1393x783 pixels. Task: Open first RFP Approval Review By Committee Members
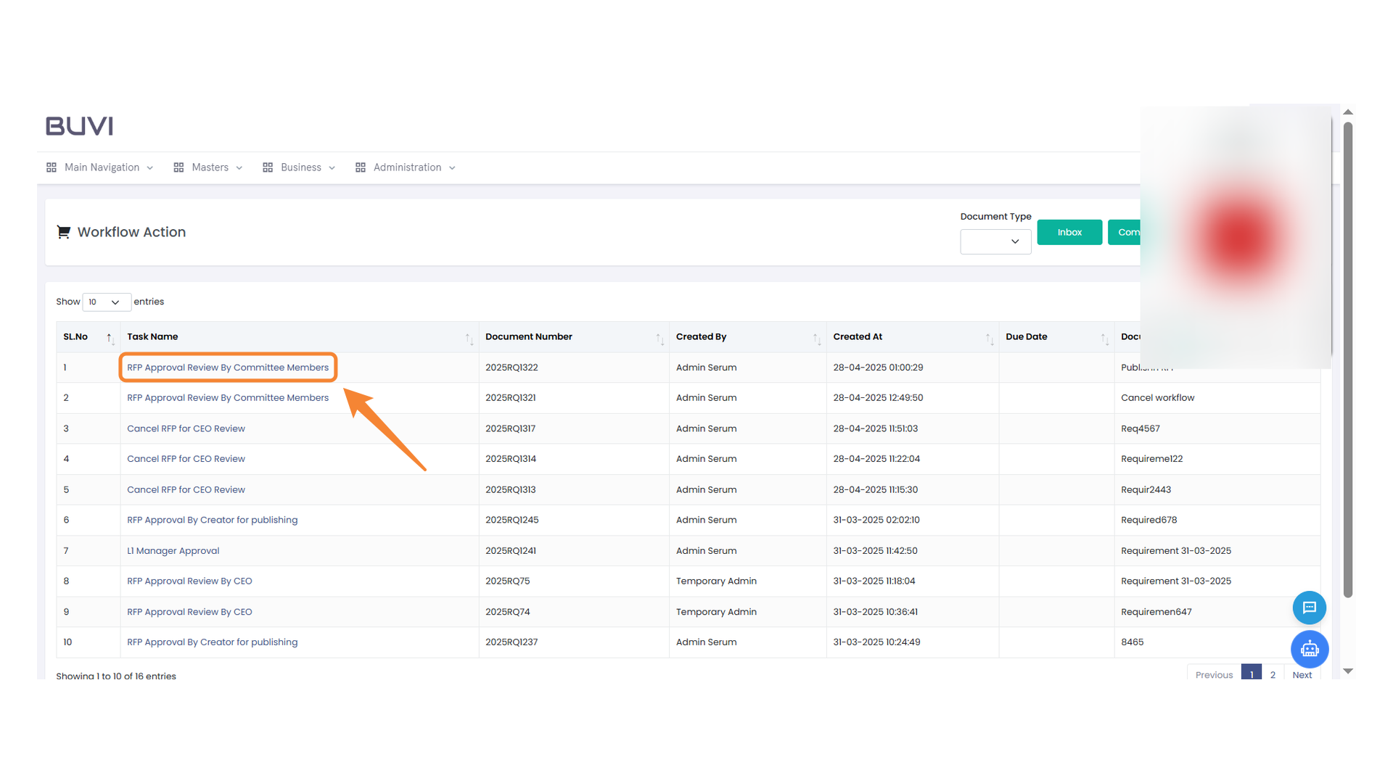228,368
